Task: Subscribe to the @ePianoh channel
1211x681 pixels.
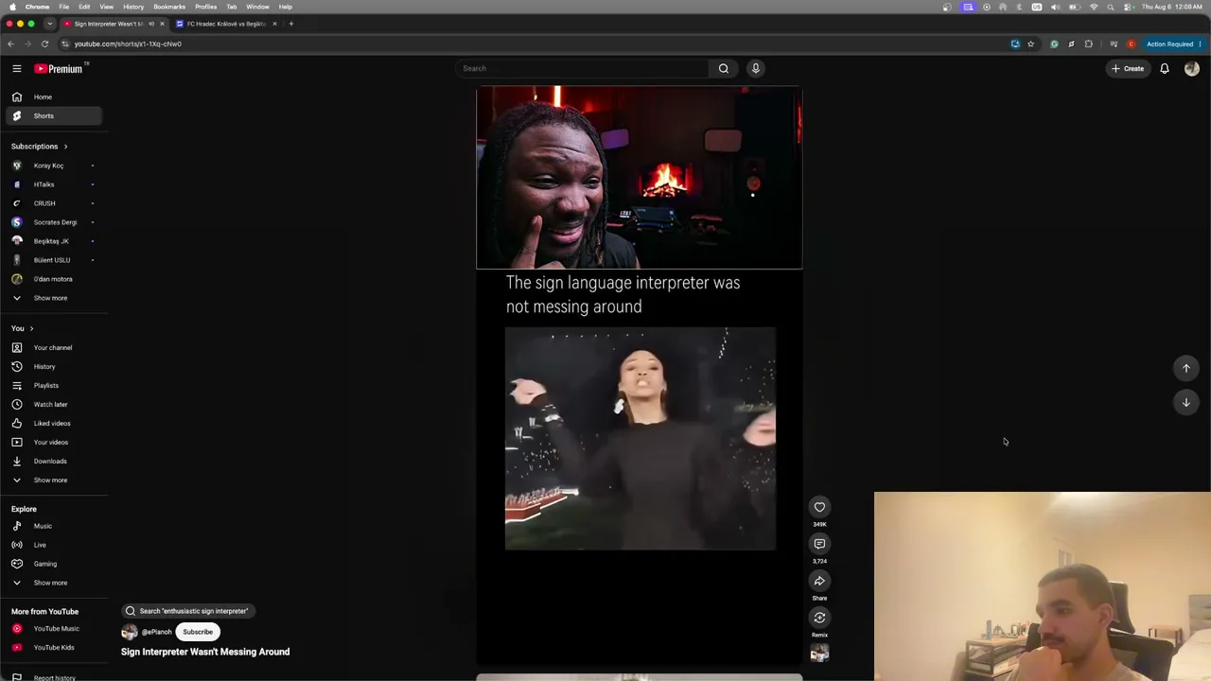Action: pyautogui.click(x=198, y=632)
